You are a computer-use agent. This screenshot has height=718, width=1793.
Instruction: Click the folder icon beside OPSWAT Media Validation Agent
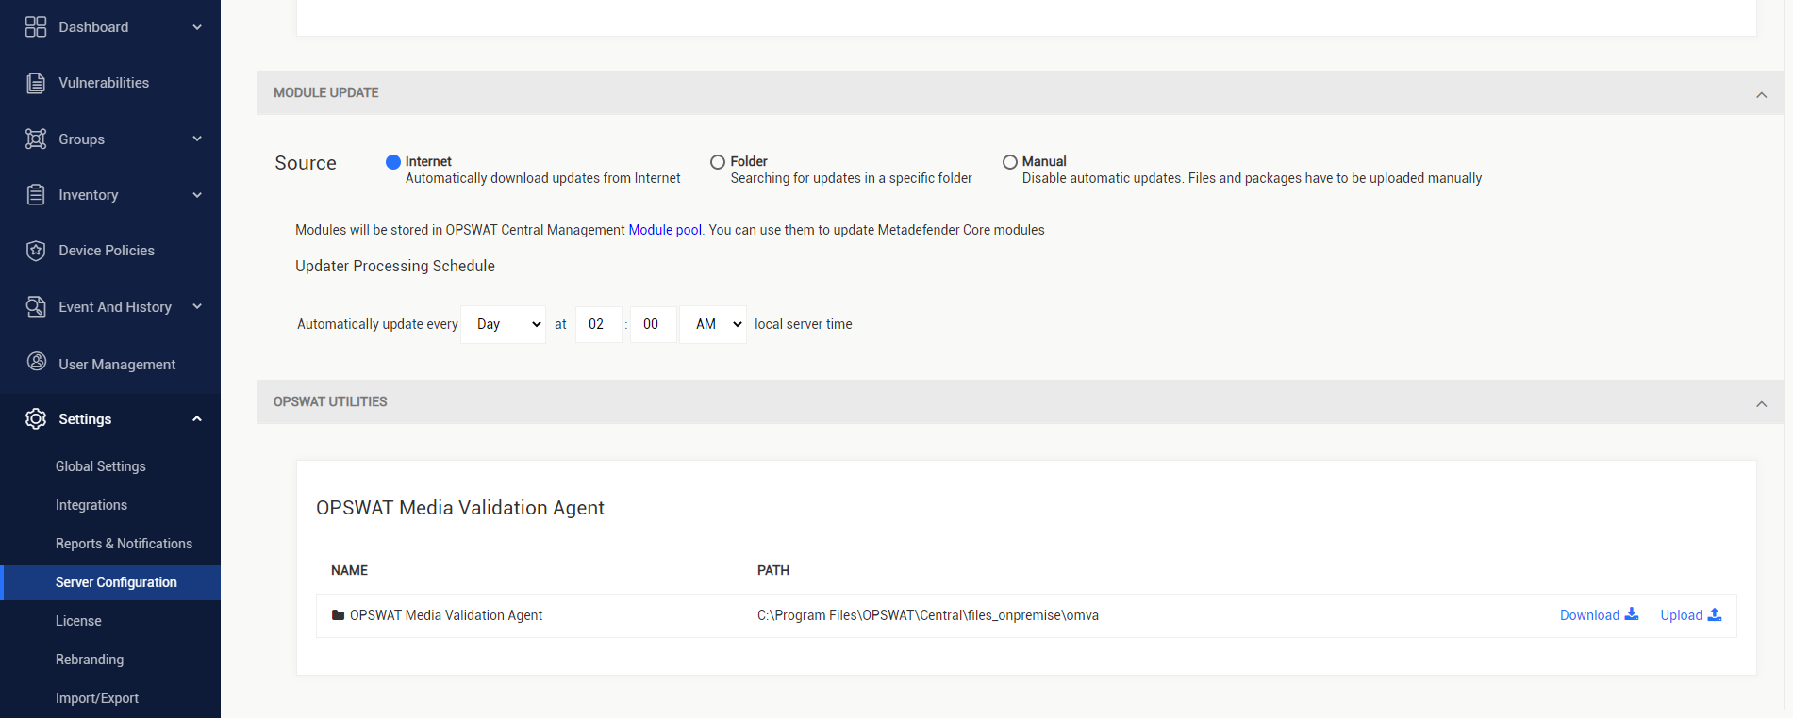338,615
